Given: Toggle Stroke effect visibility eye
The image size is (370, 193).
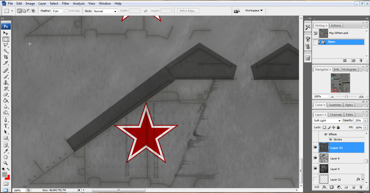Looking at the screenshot, I should pos(330,139).
